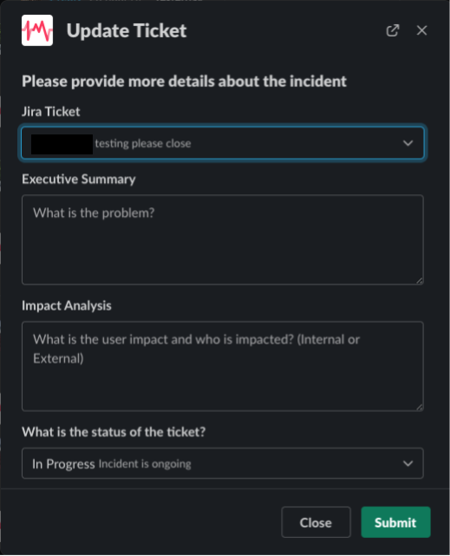This screenshot has height=556, width=450.
Task: Click the 'testing please close' ticket text
Action: (x=143, y=144)
